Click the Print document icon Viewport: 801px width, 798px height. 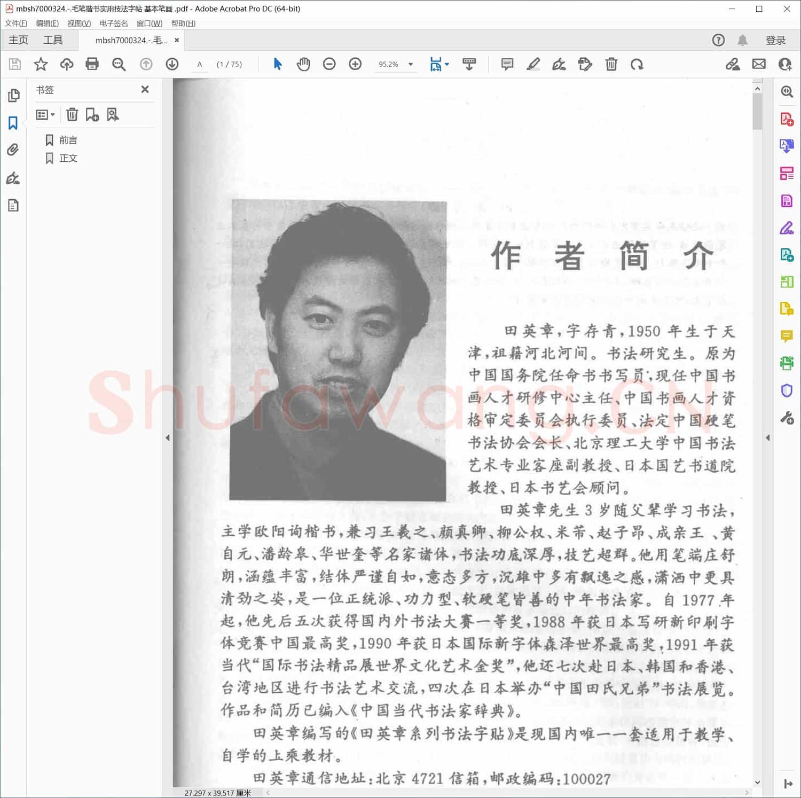92,64
